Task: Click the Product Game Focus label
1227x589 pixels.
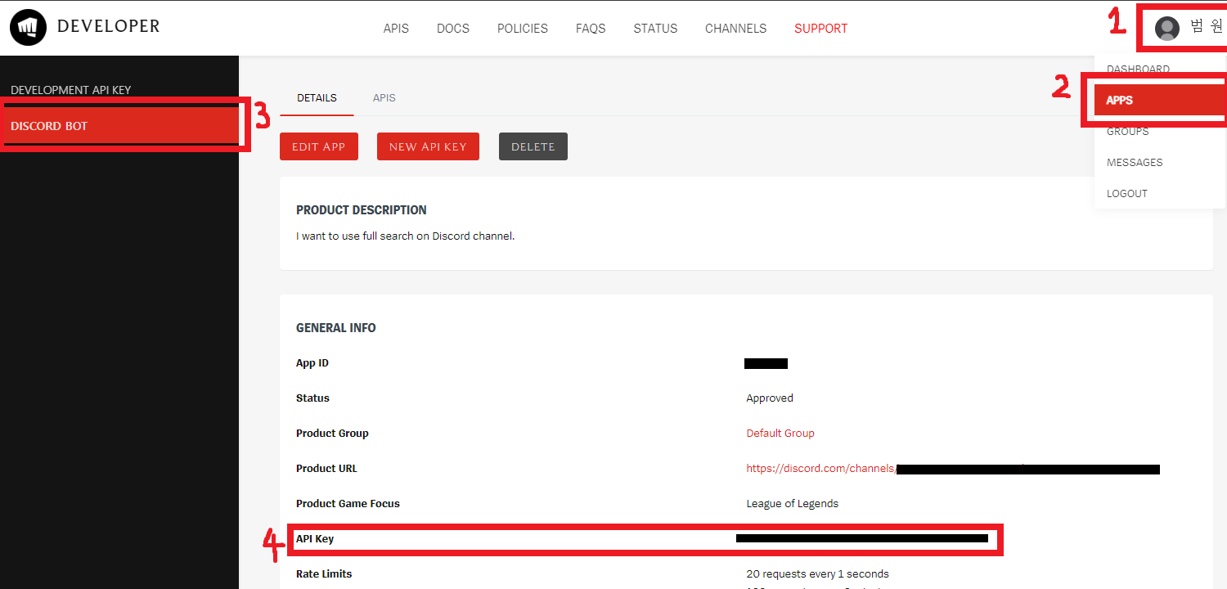Action: pos(348,504)
